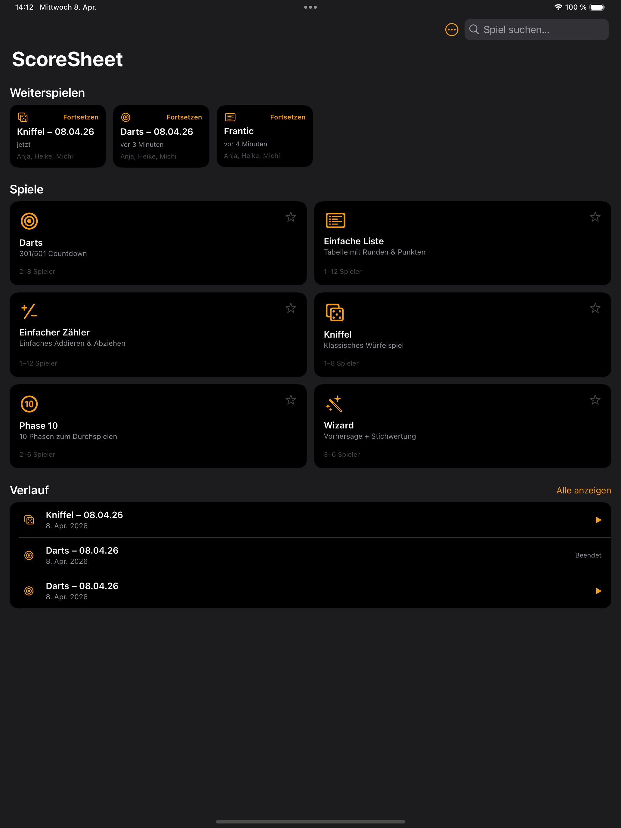Tap the "Kniffel – 08.04.26" title in Verlauf
621x828 pixels.
pyautogui.click(x=85, y=515)
